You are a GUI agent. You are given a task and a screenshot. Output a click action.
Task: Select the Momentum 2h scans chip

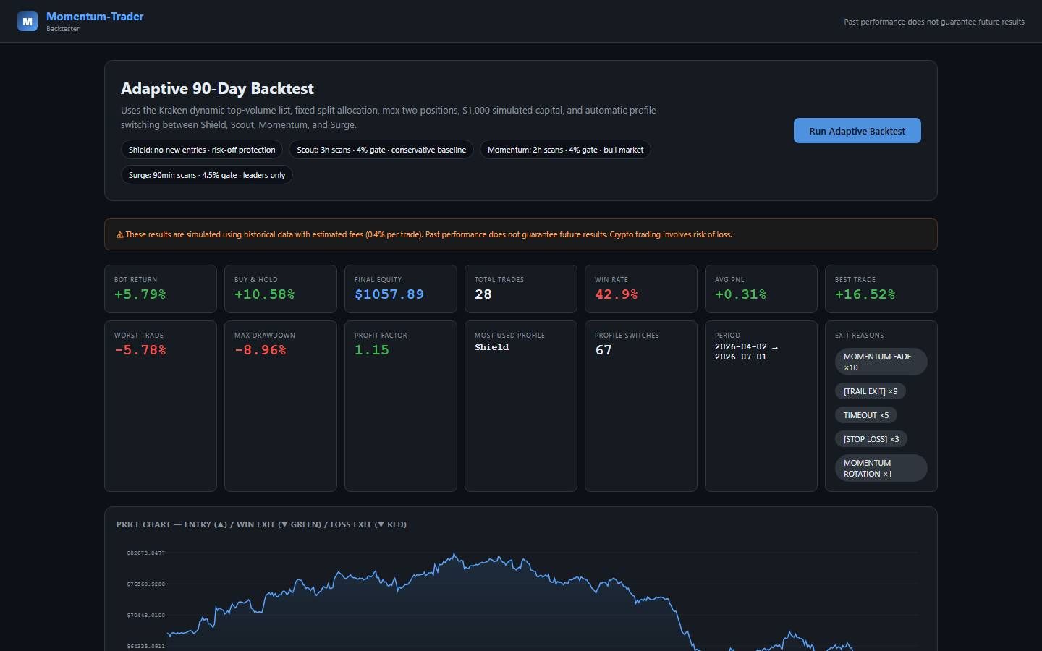[x=565, y=150]
